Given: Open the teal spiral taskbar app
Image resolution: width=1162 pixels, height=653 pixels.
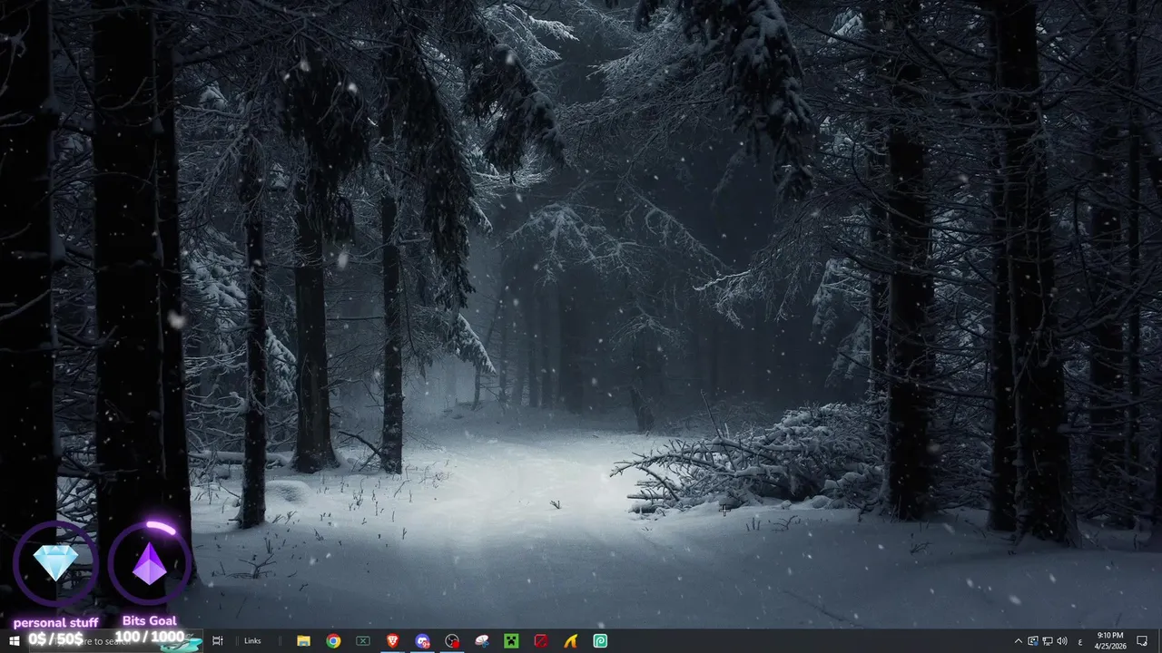Looking at the screenshot, I should tap(600, 641).
